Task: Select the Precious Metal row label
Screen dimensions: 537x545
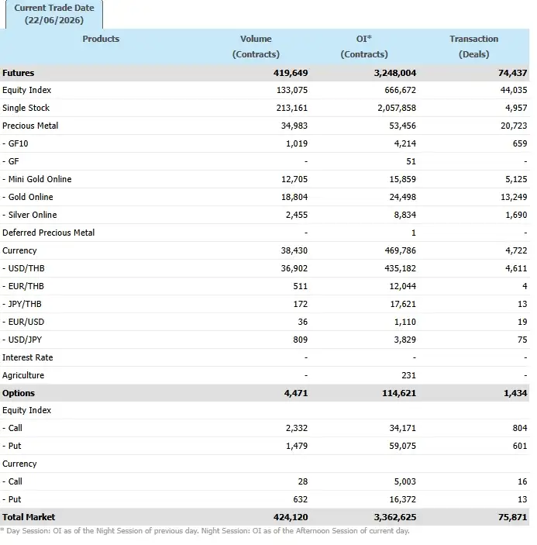Action: click(x=30, y=126)
